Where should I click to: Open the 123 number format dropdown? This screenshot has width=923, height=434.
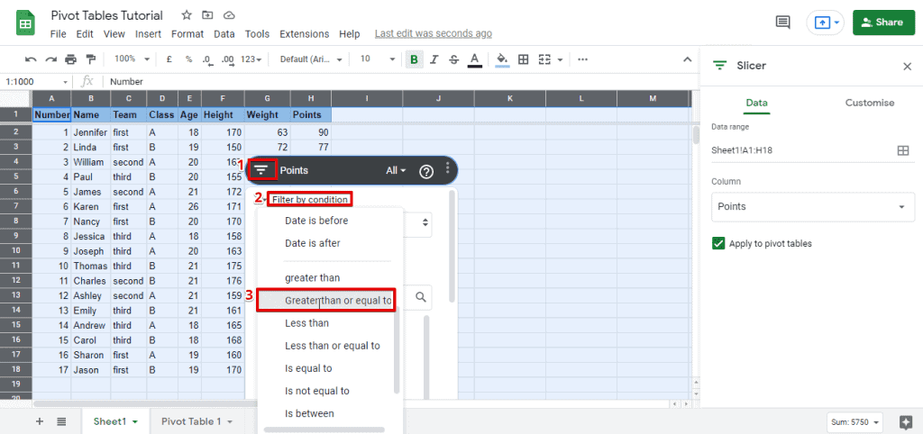[252, 59]
